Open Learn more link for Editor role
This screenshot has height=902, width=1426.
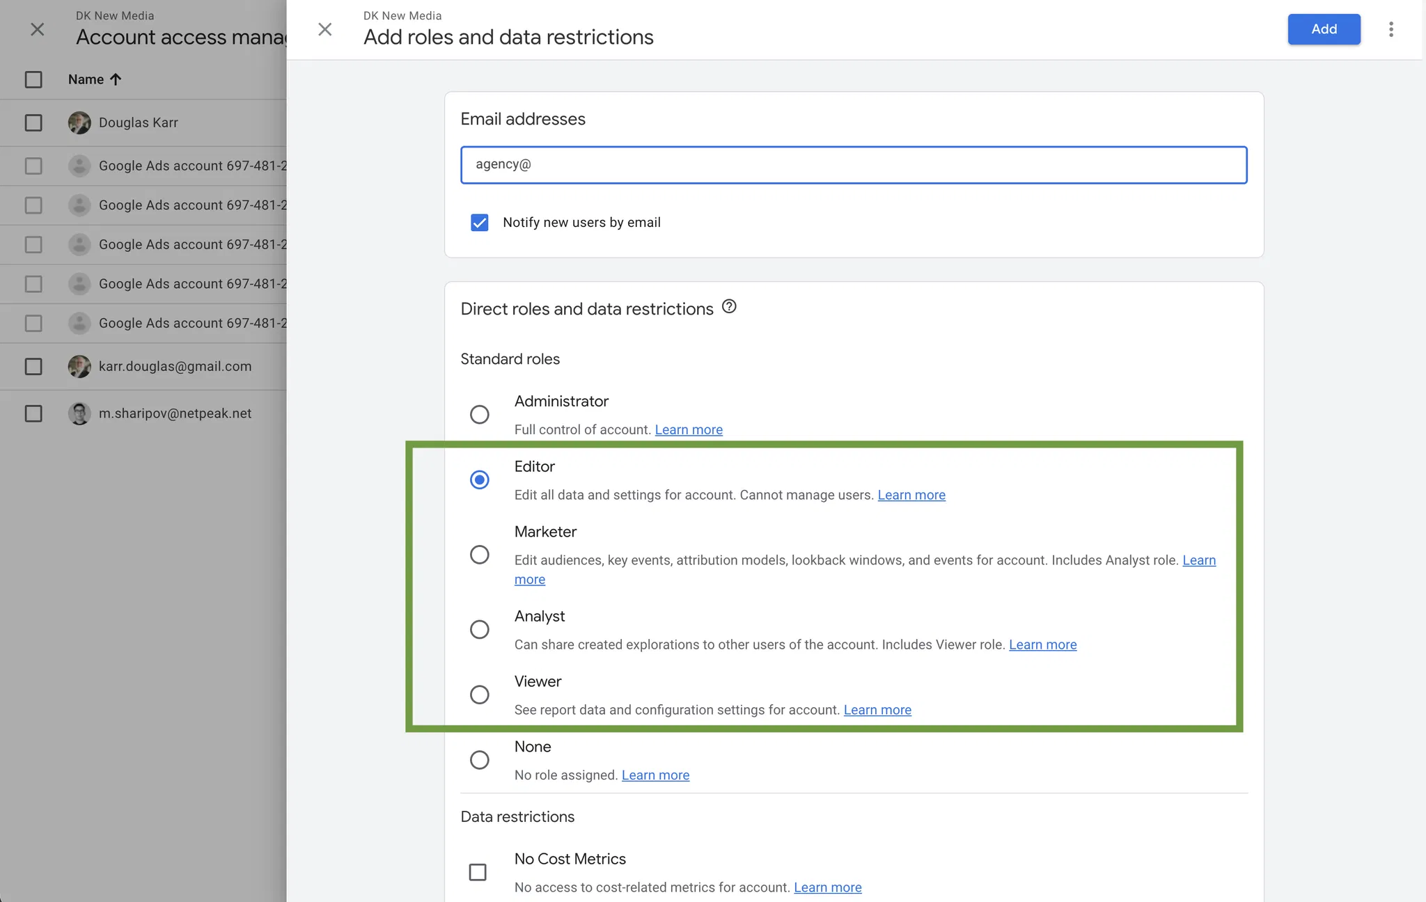[x=911, y=495]
